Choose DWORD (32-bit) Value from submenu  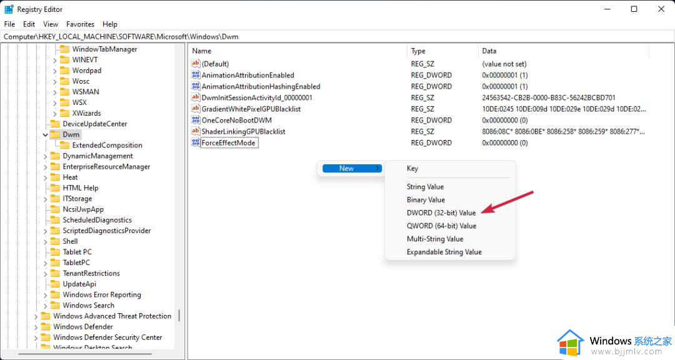[441, 212]
